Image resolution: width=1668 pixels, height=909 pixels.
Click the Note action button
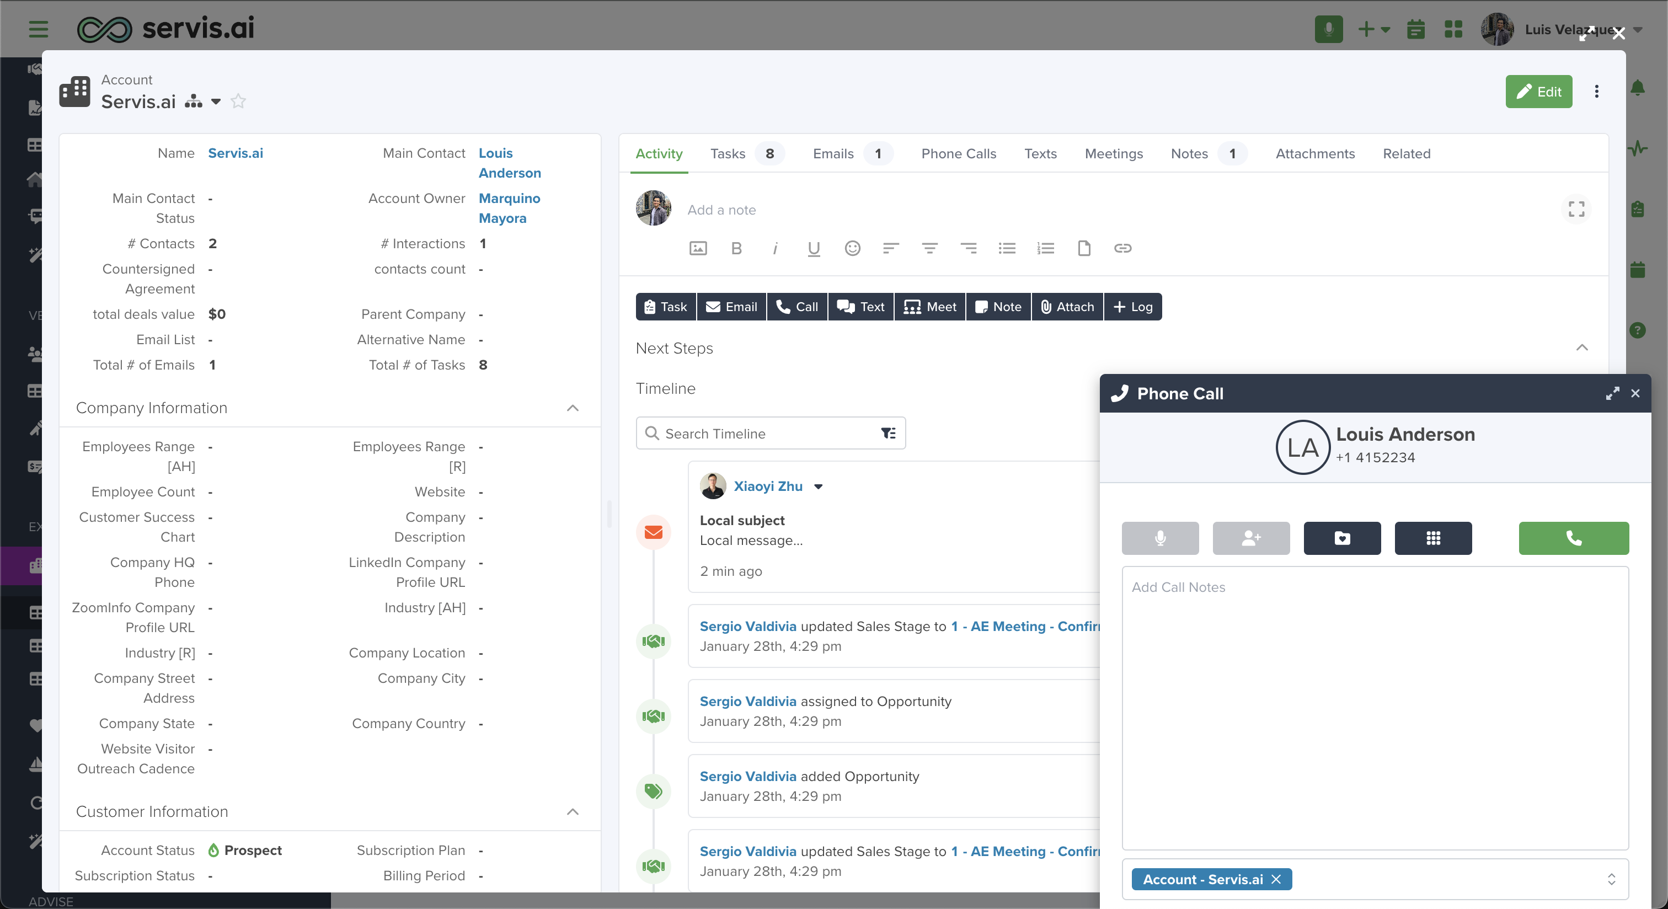998,307
